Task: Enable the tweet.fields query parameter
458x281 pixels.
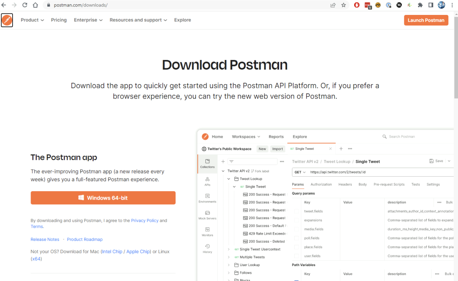Action: click(x=297, y=211)
